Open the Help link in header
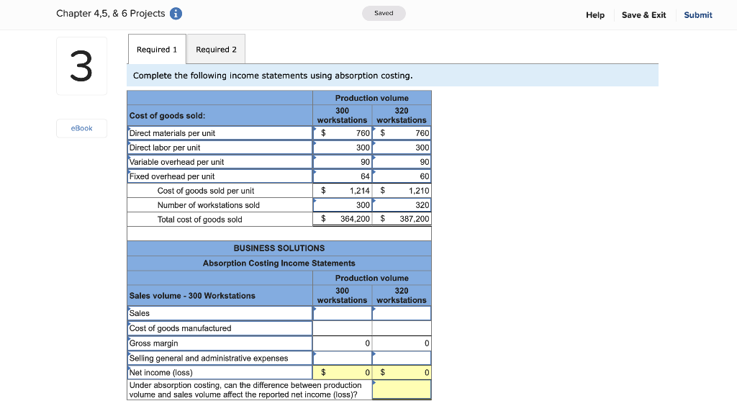Viewport: 737px width, 406px height. 594,14
